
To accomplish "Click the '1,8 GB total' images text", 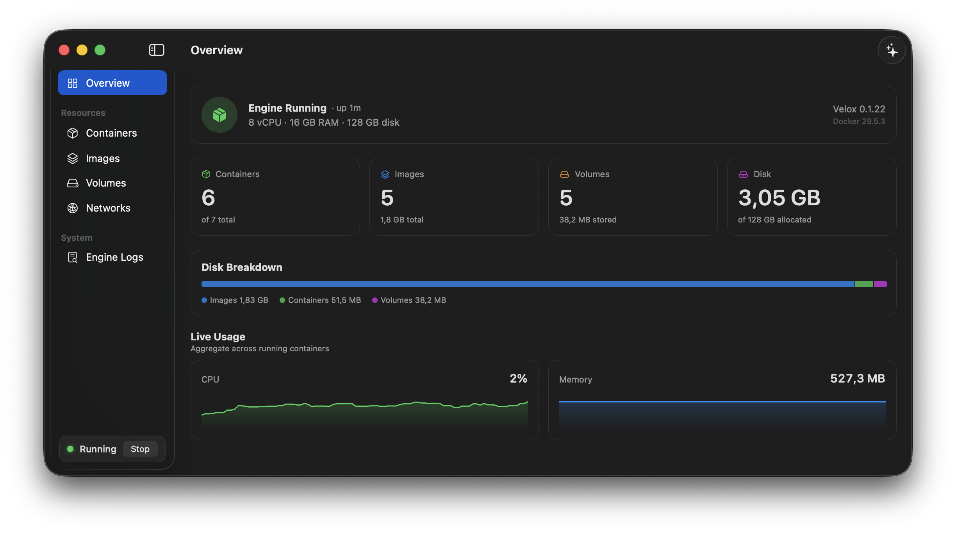I will (402, 220).
